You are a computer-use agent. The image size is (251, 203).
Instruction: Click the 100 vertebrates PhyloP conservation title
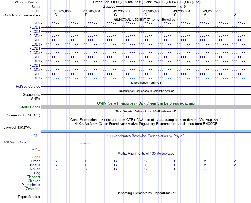coord(146,136)
